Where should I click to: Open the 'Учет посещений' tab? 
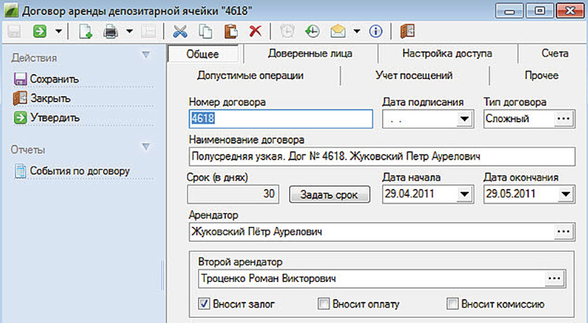pos(414,75)
